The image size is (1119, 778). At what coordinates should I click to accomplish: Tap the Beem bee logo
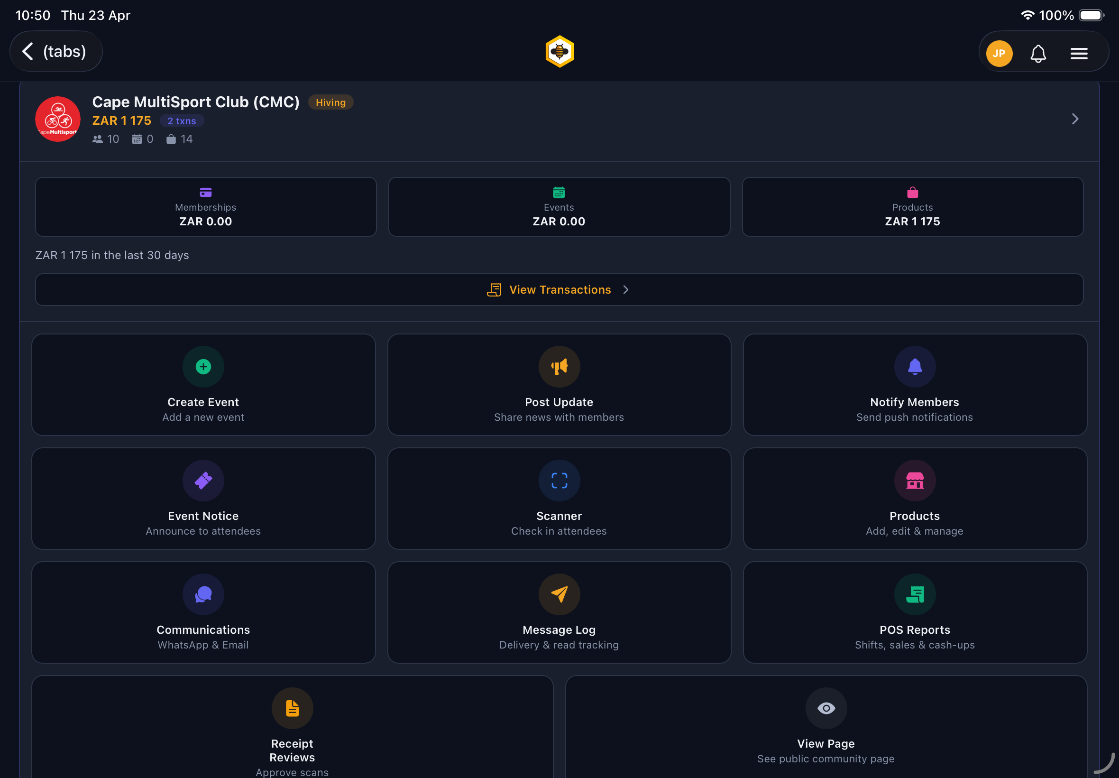click(559, 51)
